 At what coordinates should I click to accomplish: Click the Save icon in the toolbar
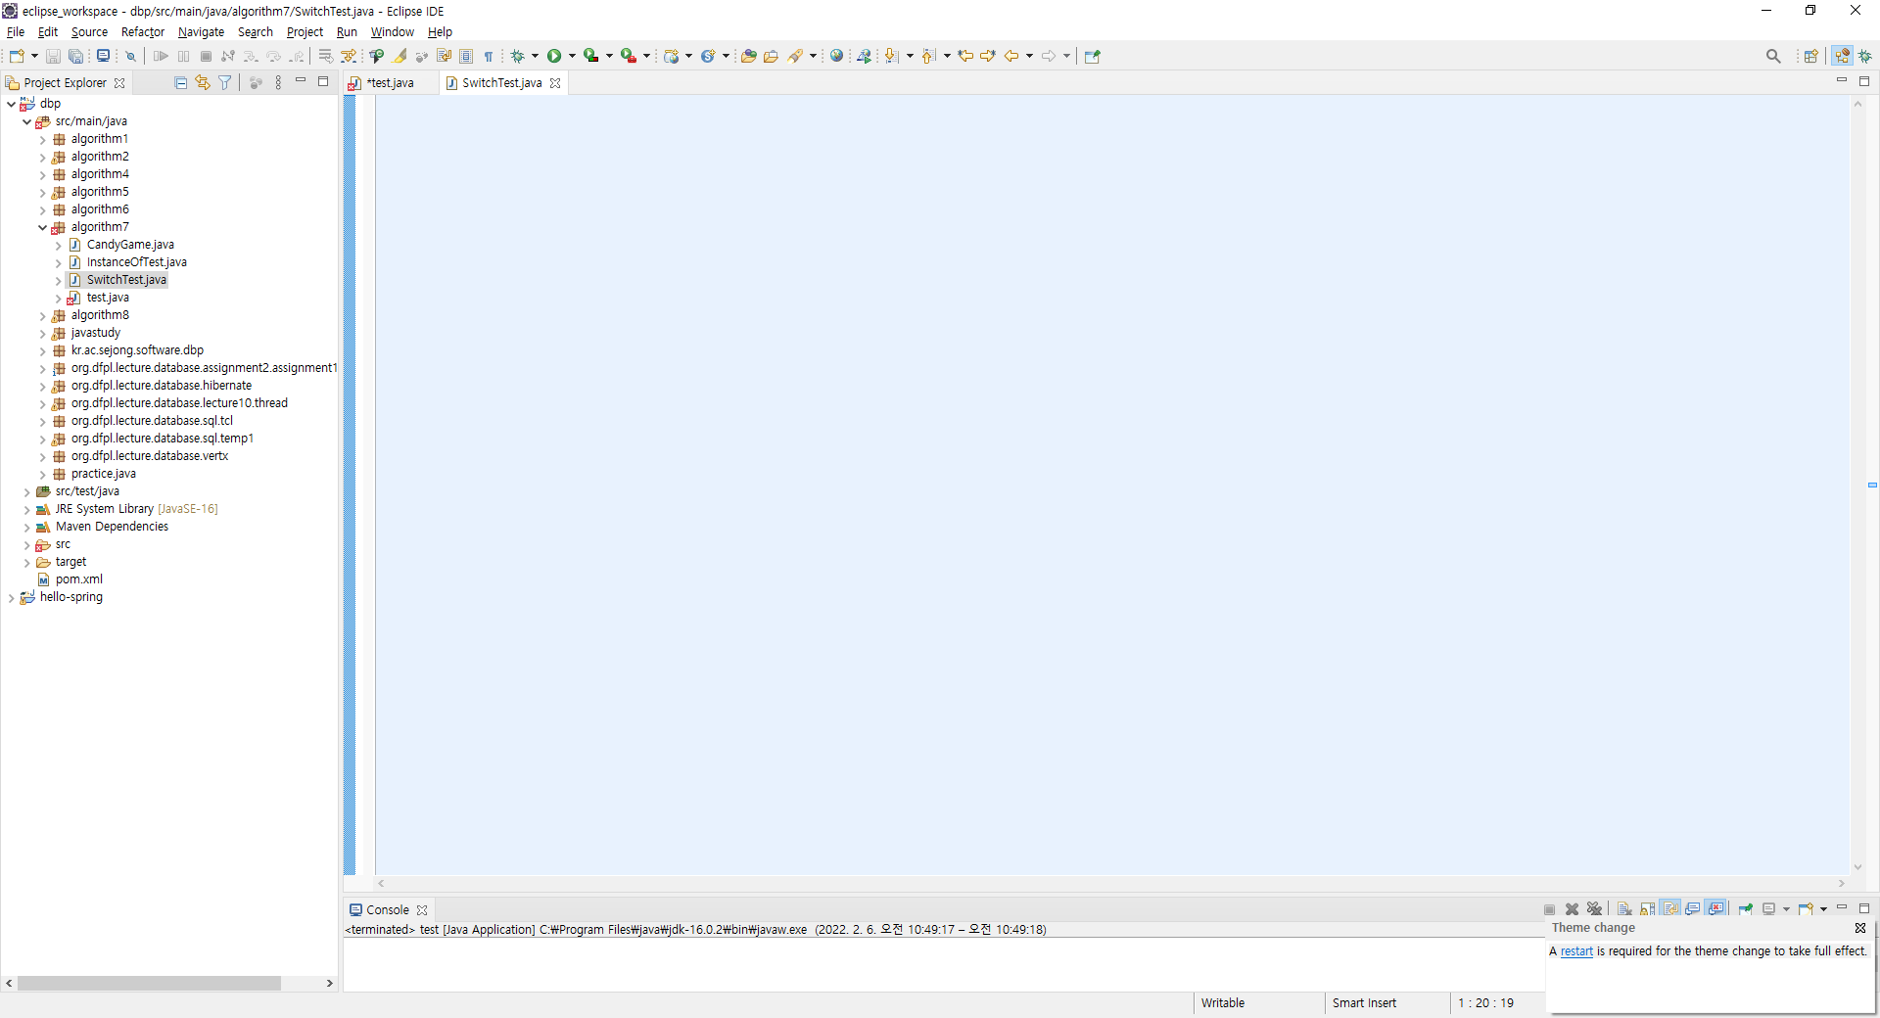(53, 56)
